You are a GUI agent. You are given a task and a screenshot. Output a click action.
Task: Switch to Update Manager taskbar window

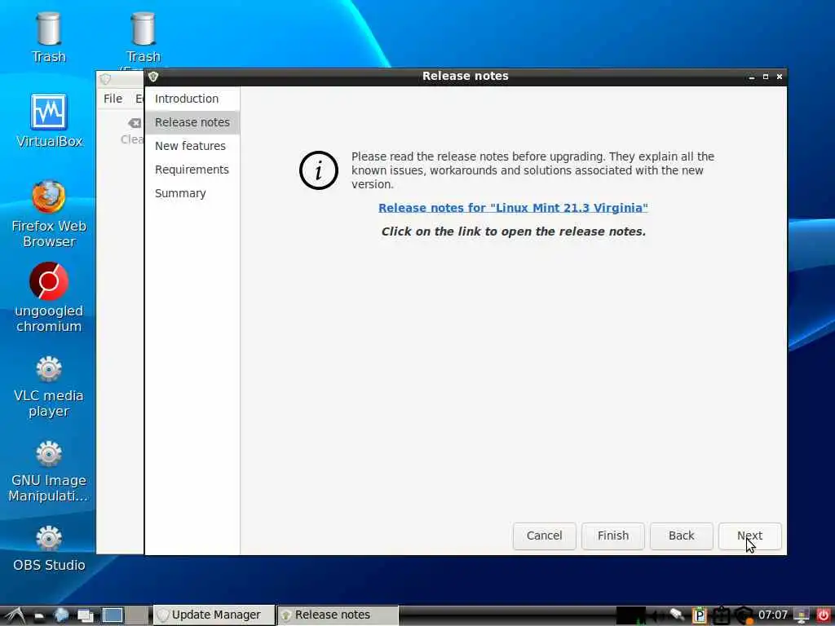pos(214,615)
